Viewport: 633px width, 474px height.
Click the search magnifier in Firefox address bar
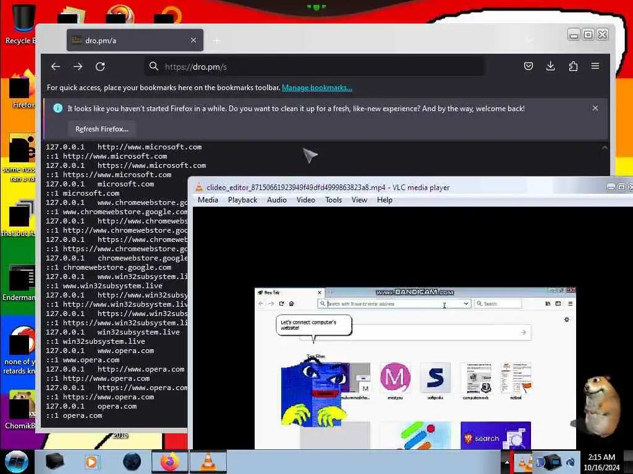tap(154, 66)
